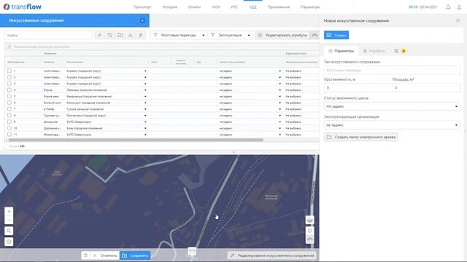Tick the checkbox for row 1
The height and width of the screenshot is (262, 467).
click(x=9, y=71)
